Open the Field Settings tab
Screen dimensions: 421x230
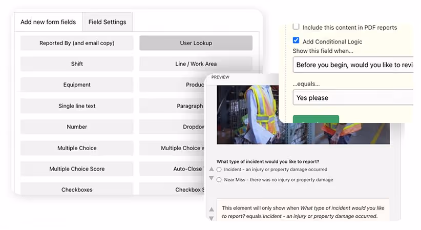(108, 22)
